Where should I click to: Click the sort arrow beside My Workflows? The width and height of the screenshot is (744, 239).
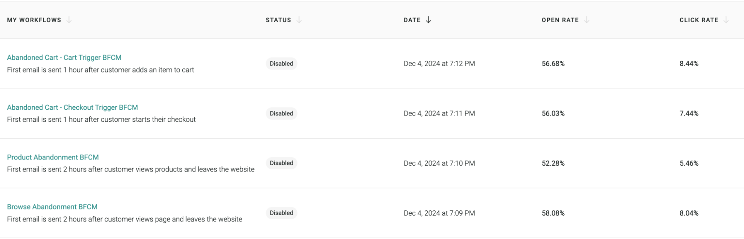click(x=69, y=20)
